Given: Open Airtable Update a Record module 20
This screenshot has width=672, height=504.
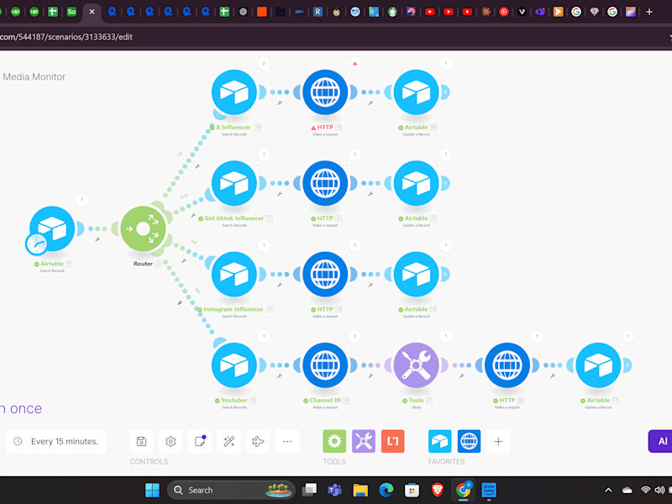Looking at the screenshot, I should (416, 92).
